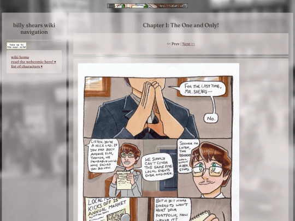Expand 'read the webcomic here!' menu
This screenshot has height=221, width=295.
[33, 62]
